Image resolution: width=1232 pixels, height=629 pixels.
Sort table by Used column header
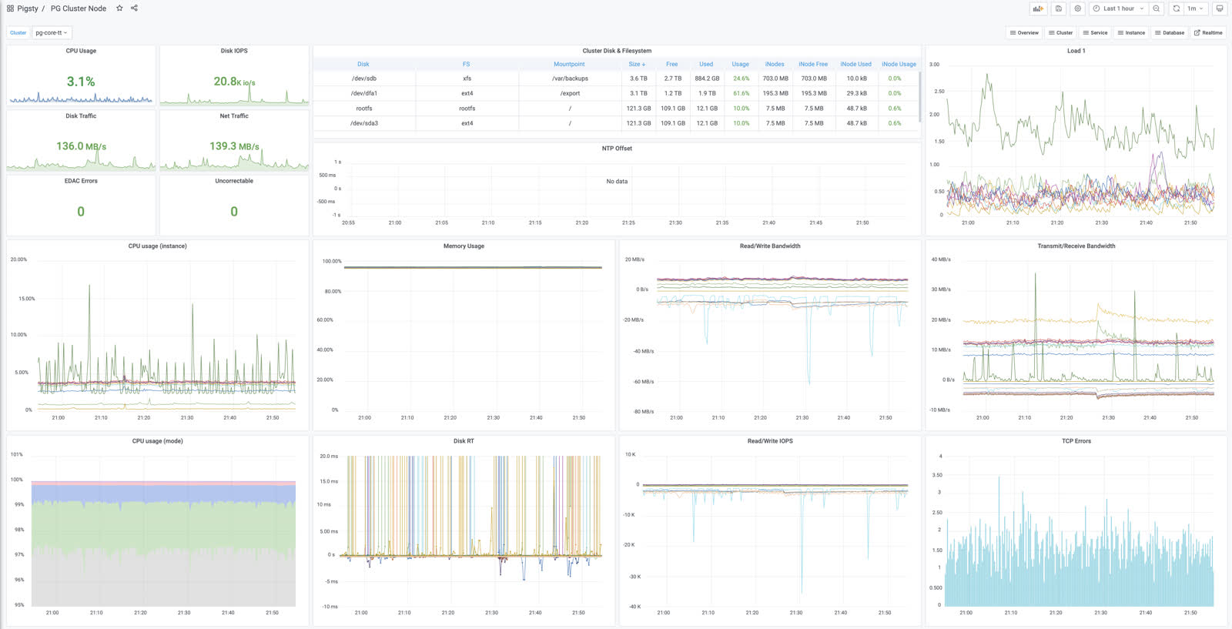pyautogui.click(x=706, y=64)
